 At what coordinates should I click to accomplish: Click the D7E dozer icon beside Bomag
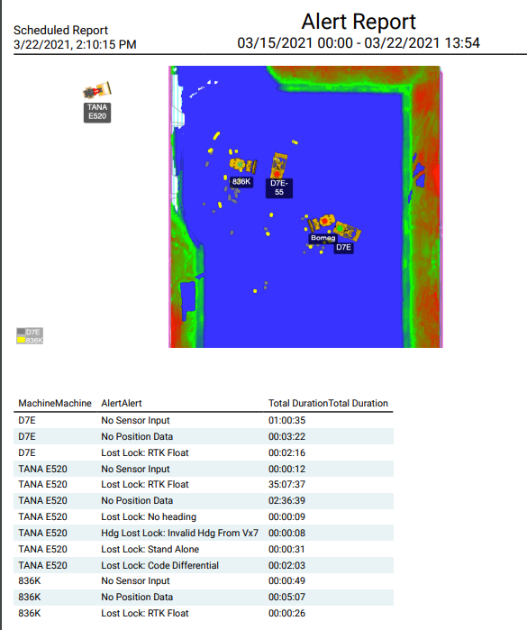point(348,231)
